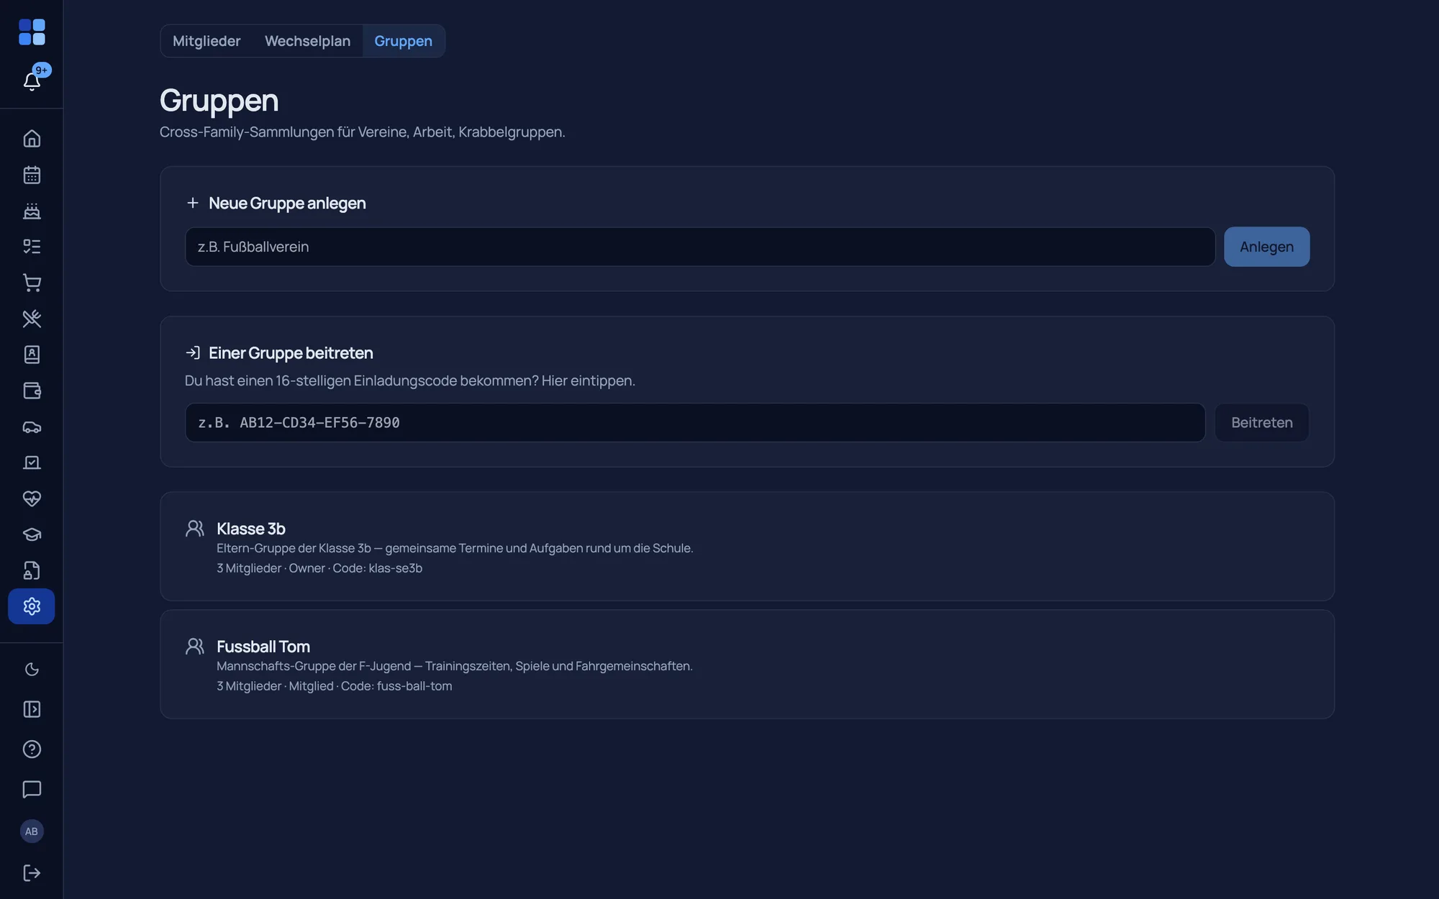The image size is (1439, 899).
Task: Click the Fussball Tom group people icon
Action: 195,647
